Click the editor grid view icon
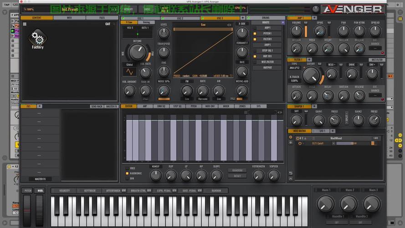 pos(246,113)
